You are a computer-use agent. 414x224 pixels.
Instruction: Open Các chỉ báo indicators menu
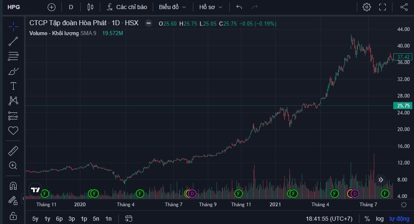coord(127,7)
